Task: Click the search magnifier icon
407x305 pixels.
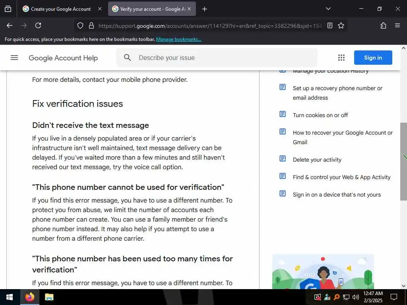Action: click(127, 58)
